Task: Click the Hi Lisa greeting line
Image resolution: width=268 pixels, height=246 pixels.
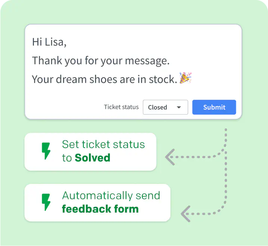Action: pos(49,42)
